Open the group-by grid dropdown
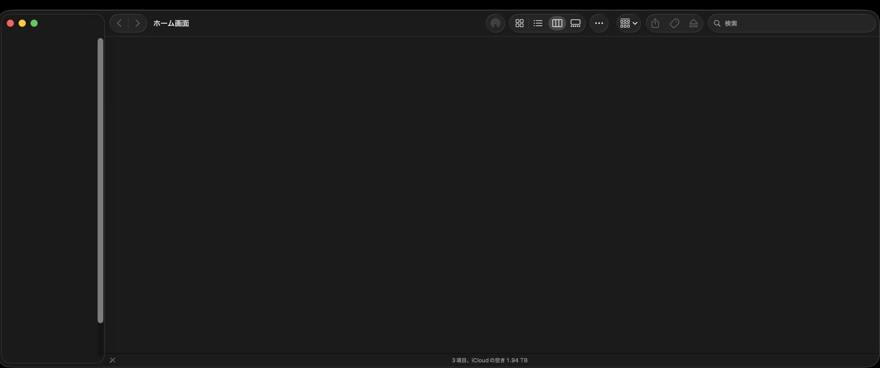 coord(628,23)
